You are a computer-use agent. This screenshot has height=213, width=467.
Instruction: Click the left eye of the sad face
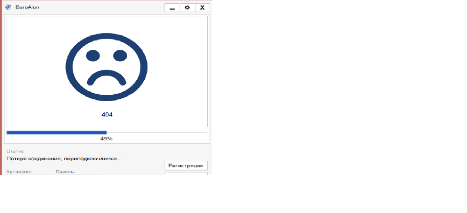point(93,55)
